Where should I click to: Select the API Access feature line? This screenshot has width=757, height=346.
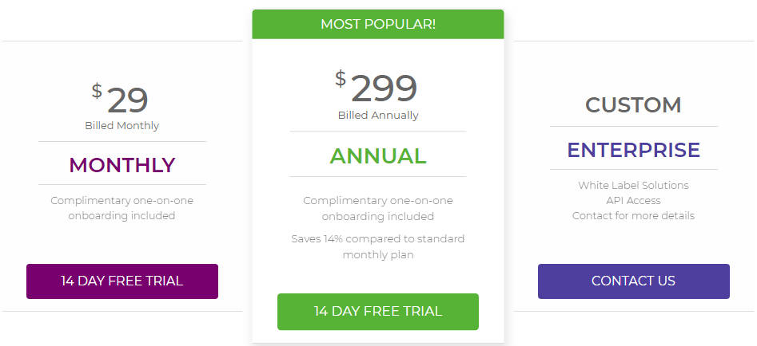pyautogui.click(x=633, y=201)
